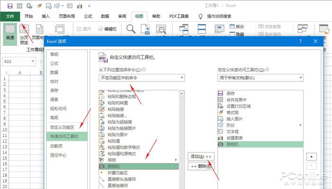Screen dimensions: 332x189
Task: Switch to the 公式 Formulas tab
Action: point(88,16)
